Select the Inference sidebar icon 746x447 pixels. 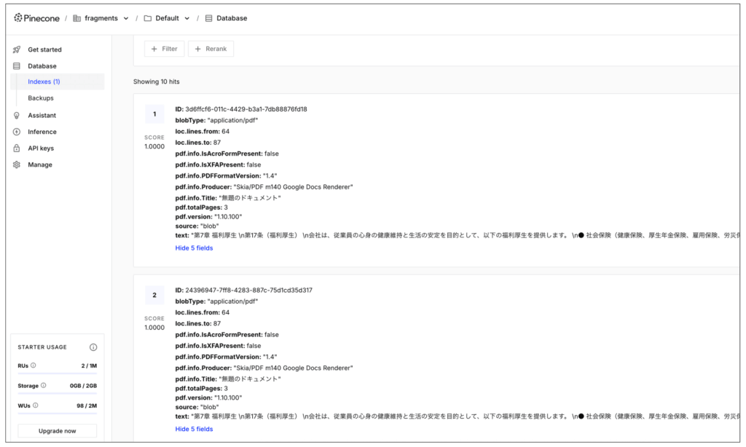(16, 131)
